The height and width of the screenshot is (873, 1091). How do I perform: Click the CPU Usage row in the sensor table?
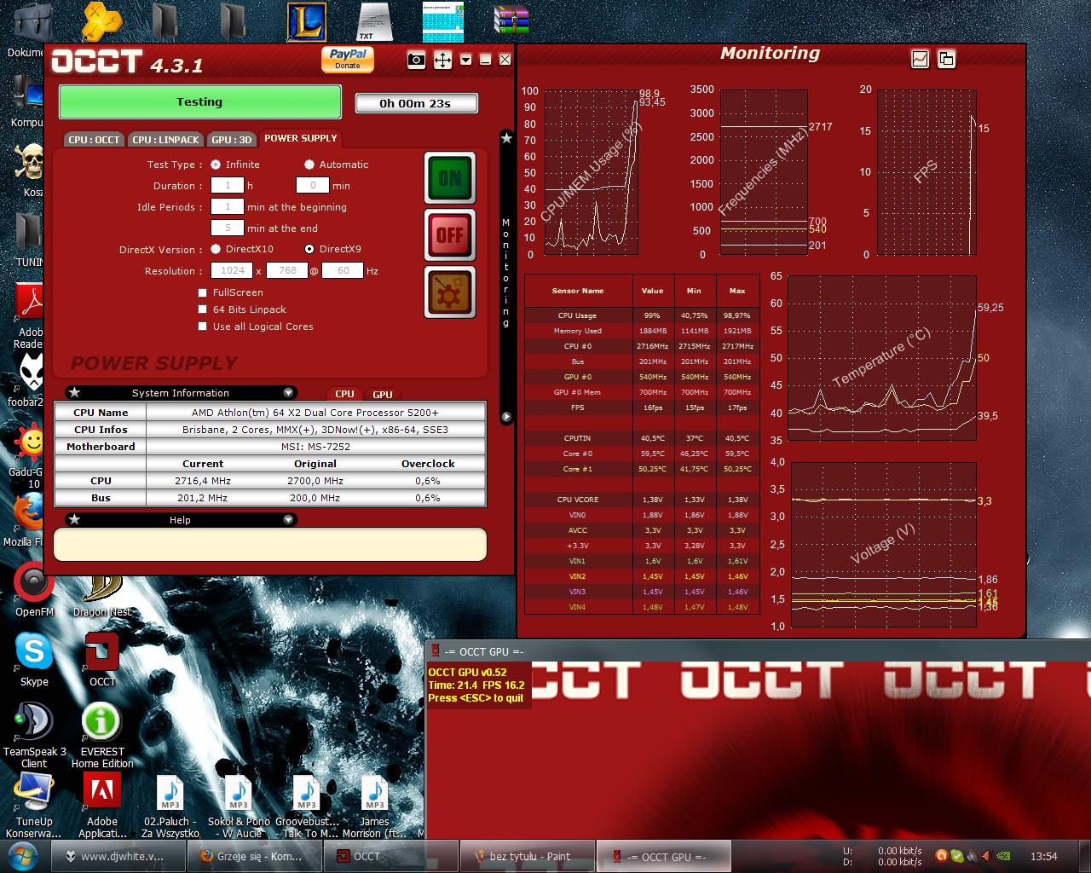tap(640, 315)
